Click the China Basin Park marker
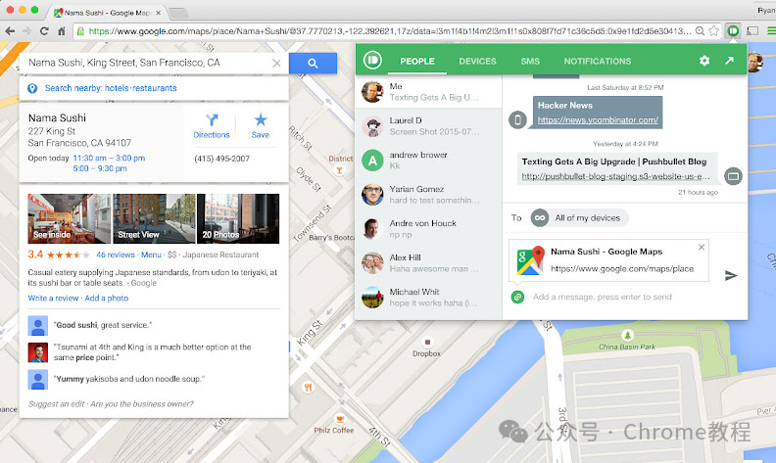Image resolution: width=776 pixels, height=463 pixels. point(627,336)
